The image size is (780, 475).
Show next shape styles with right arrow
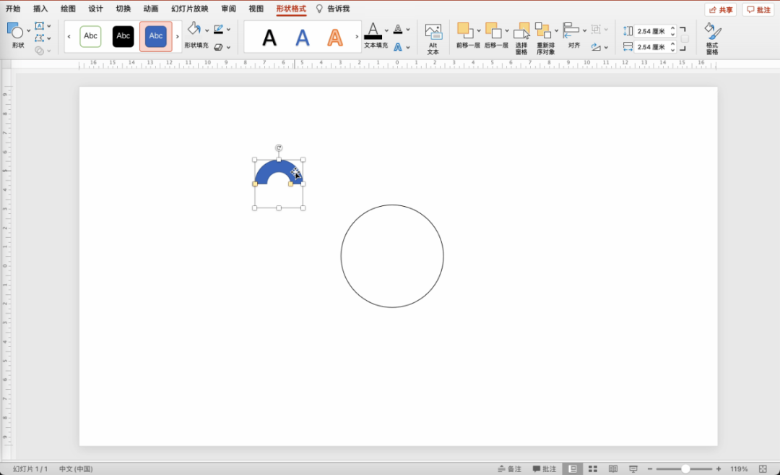coord(177,36)
